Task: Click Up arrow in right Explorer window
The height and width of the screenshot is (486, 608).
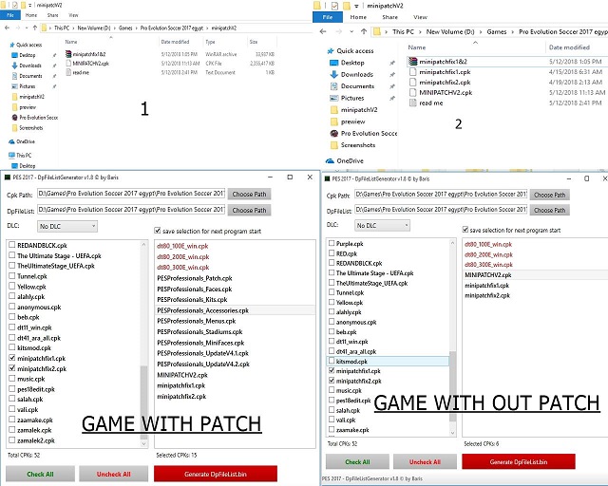Action: point(364,31)
